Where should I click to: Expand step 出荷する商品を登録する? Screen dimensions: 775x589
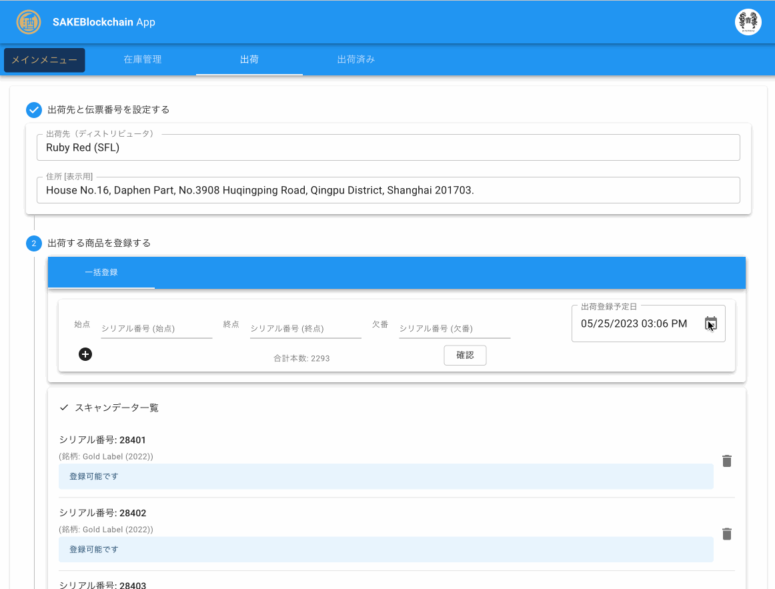pyautogui.click(x=99, y=243)
